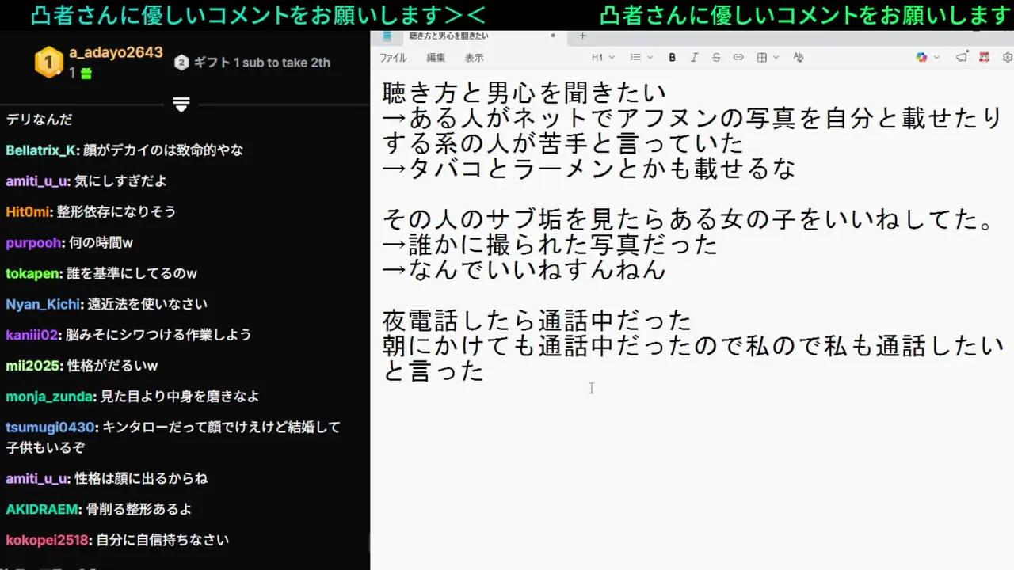Open the 編集 menu
The height and width of the screenshot is (570, 1014).
(436, 58)
